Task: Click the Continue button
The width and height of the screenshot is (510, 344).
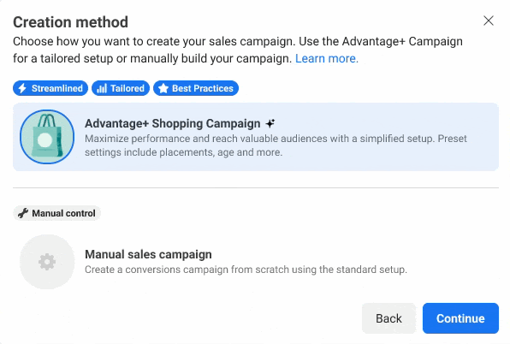Action: point(460,318)
